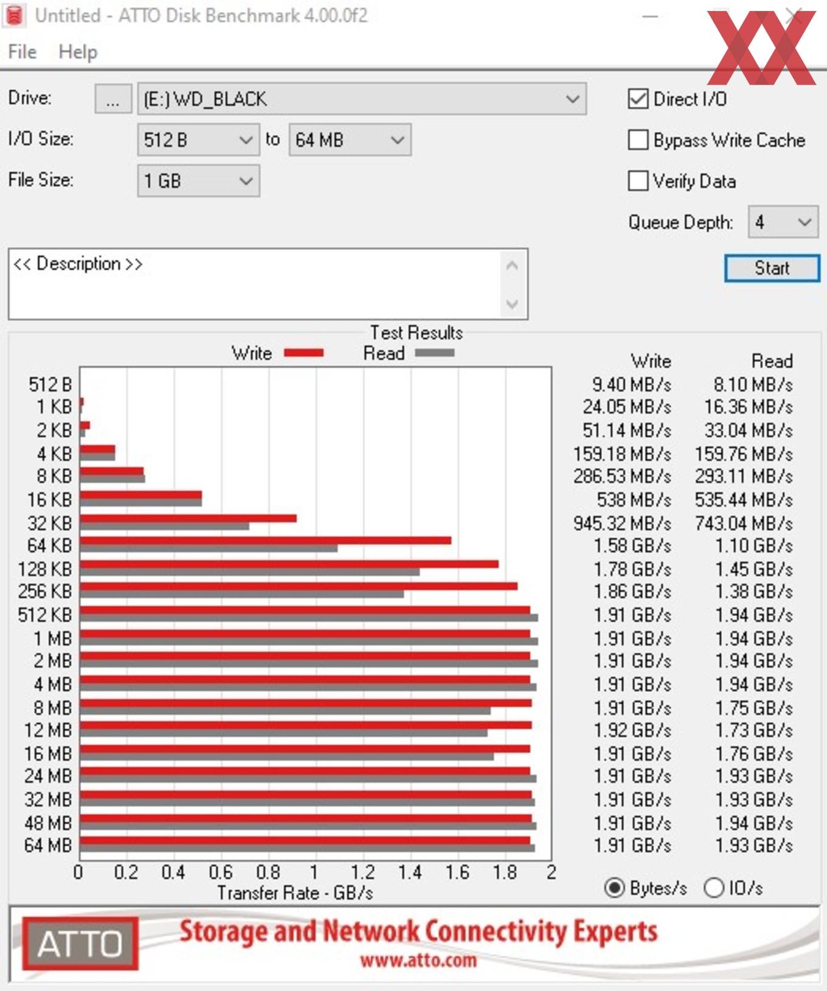The height and width of the screenshot is (991, 827).
Task: Open the I/O Size 512 B dropdown
Action: [x=198, y=140]
